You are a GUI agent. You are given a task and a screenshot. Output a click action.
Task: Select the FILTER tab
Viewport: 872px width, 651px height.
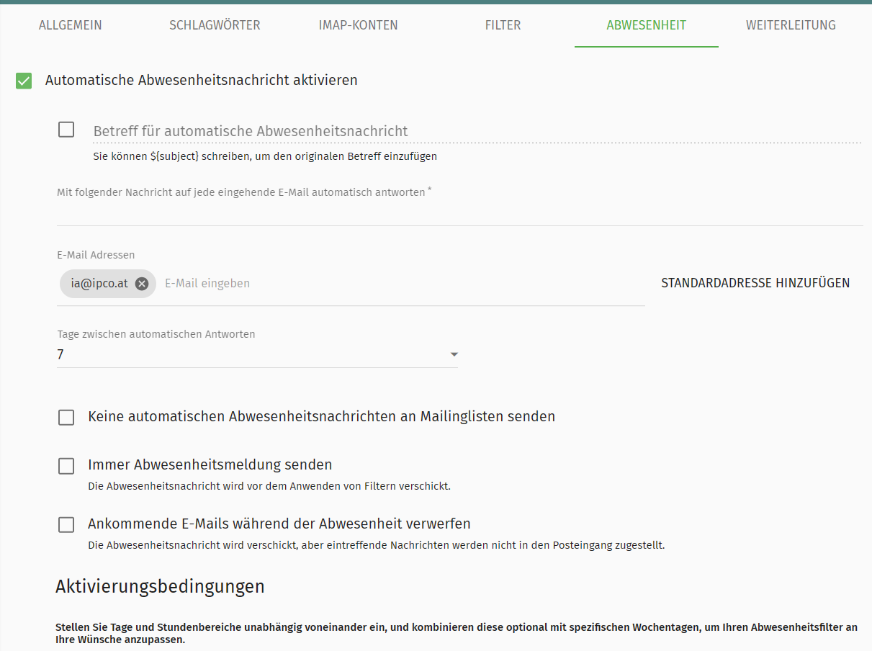pos(503,25)
